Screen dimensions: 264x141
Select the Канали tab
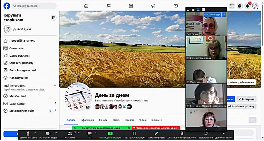tap(103, 120)
